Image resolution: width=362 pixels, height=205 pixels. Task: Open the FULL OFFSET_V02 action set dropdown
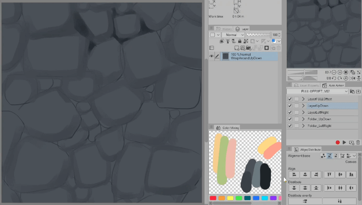point(318,91)
